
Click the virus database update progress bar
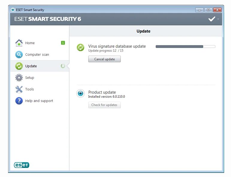pyautogui.click(x=185, y=46)
